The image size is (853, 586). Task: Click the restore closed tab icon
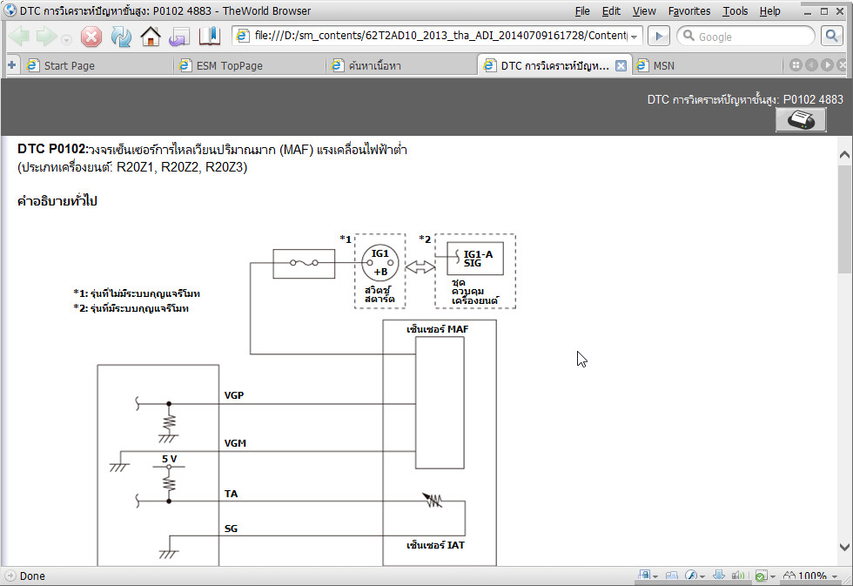[x=179, y=37]
